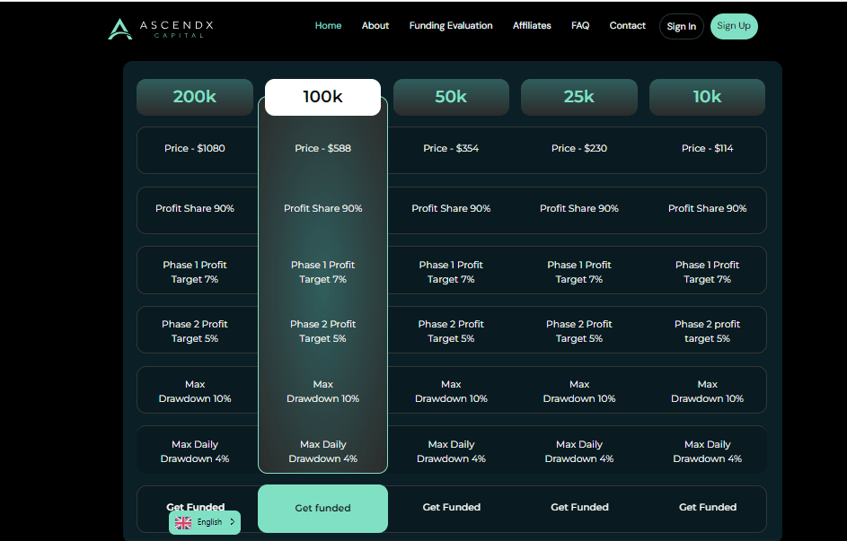Click 'Phase 2 Profit Target 5%' in 25k column
847x541 pixels.
click(x=579, y=331)
